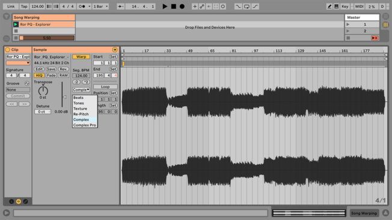
Task: Toggle MIDI map mode
Action: pyautogui.click(x=360, y=7)
